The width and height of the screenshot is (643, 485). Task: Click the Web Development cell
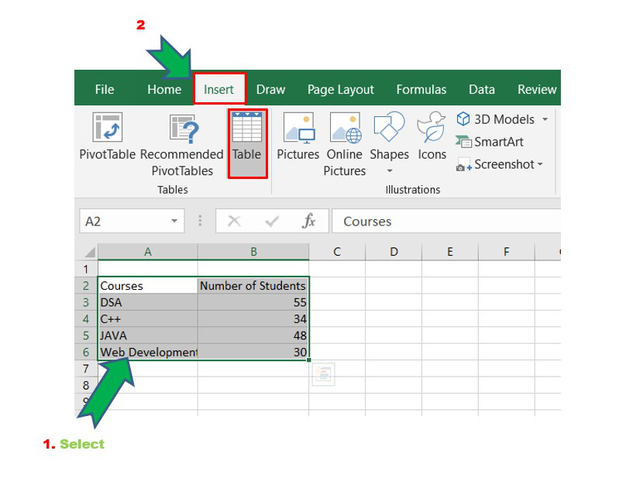coord(148,352)
